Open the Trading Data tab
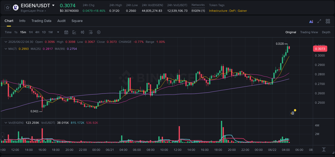Image resolution: width=335 pixels, height=157 pixels. [x=41, y=21]
